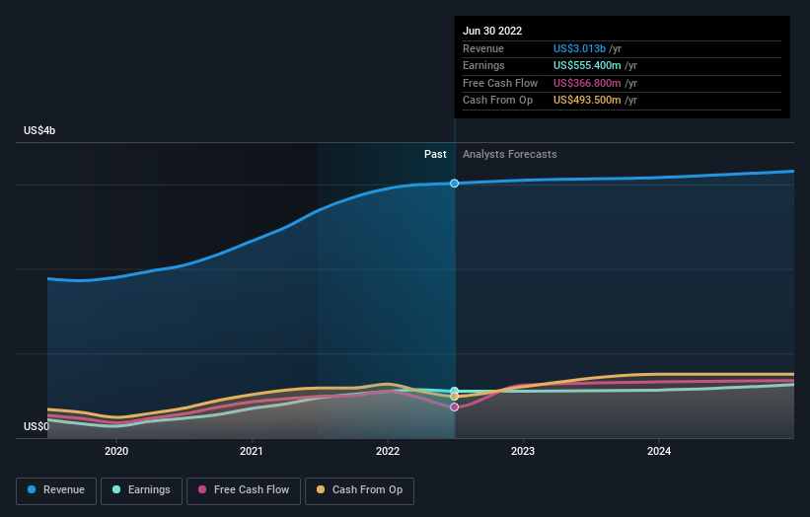
Task: Click the Earnings row label in tooltip
Action: coord(483,65)
